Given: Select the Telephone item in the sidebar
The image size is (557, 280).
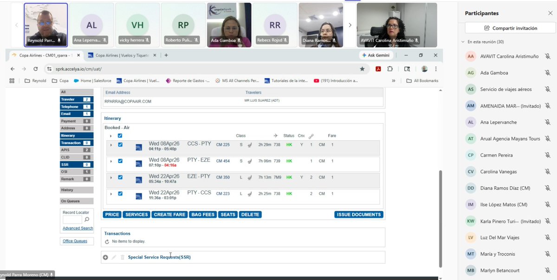Looking at the screenshot, I should pos(77,107).
